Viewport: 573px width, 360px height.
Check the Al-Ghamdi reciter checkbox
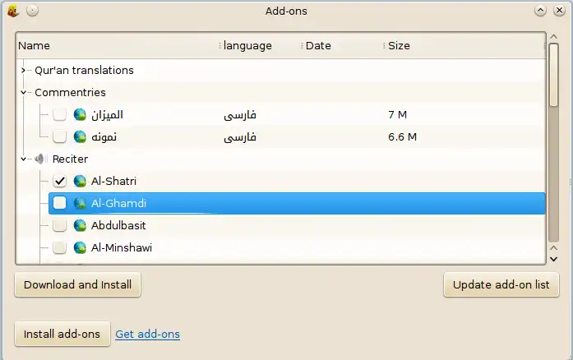60,203
